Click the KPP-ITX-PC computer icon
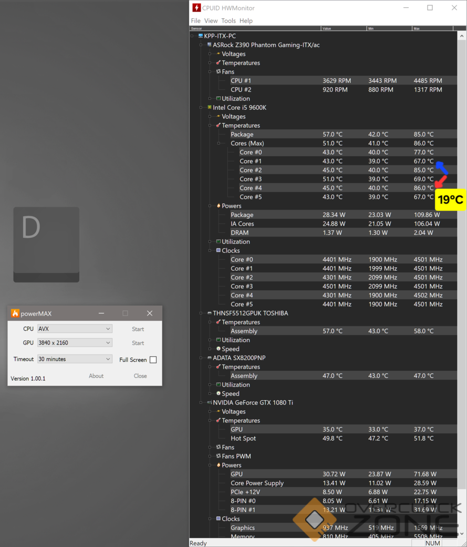467x547 pixels. [200, 36]
